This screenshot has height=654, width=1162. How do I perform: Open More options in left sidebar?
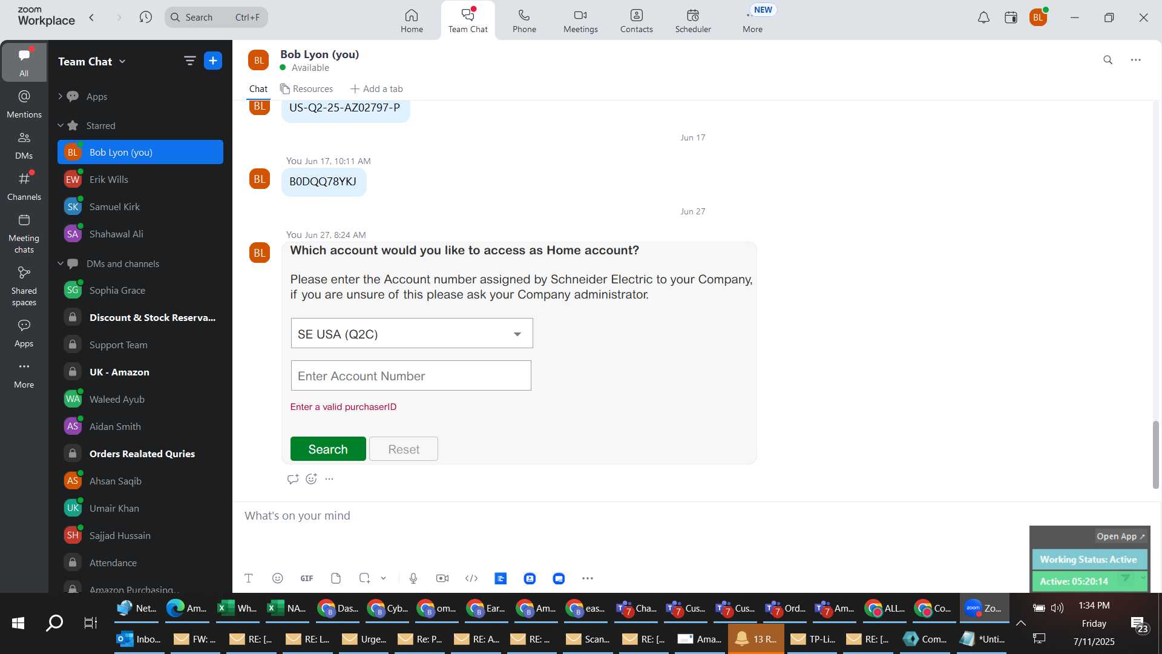24,374
